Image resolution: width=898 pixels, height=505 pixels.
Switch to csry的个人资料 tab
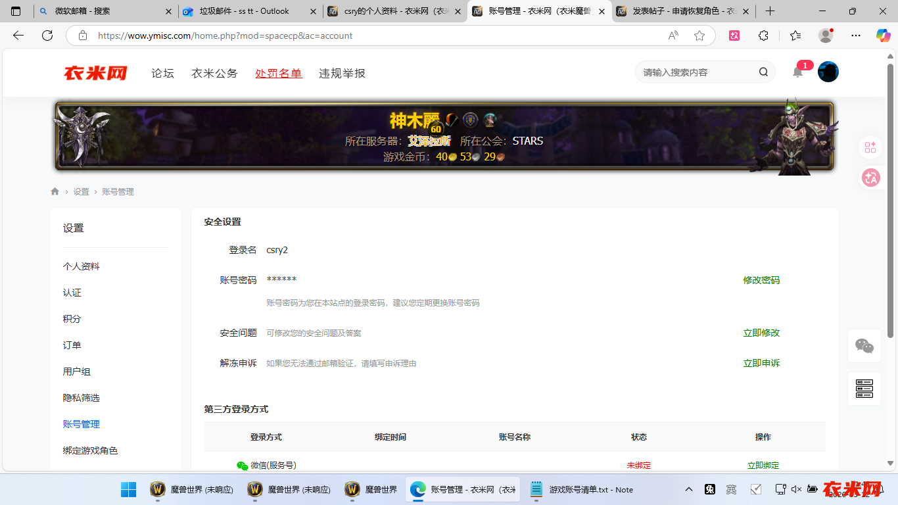[394, 11]
